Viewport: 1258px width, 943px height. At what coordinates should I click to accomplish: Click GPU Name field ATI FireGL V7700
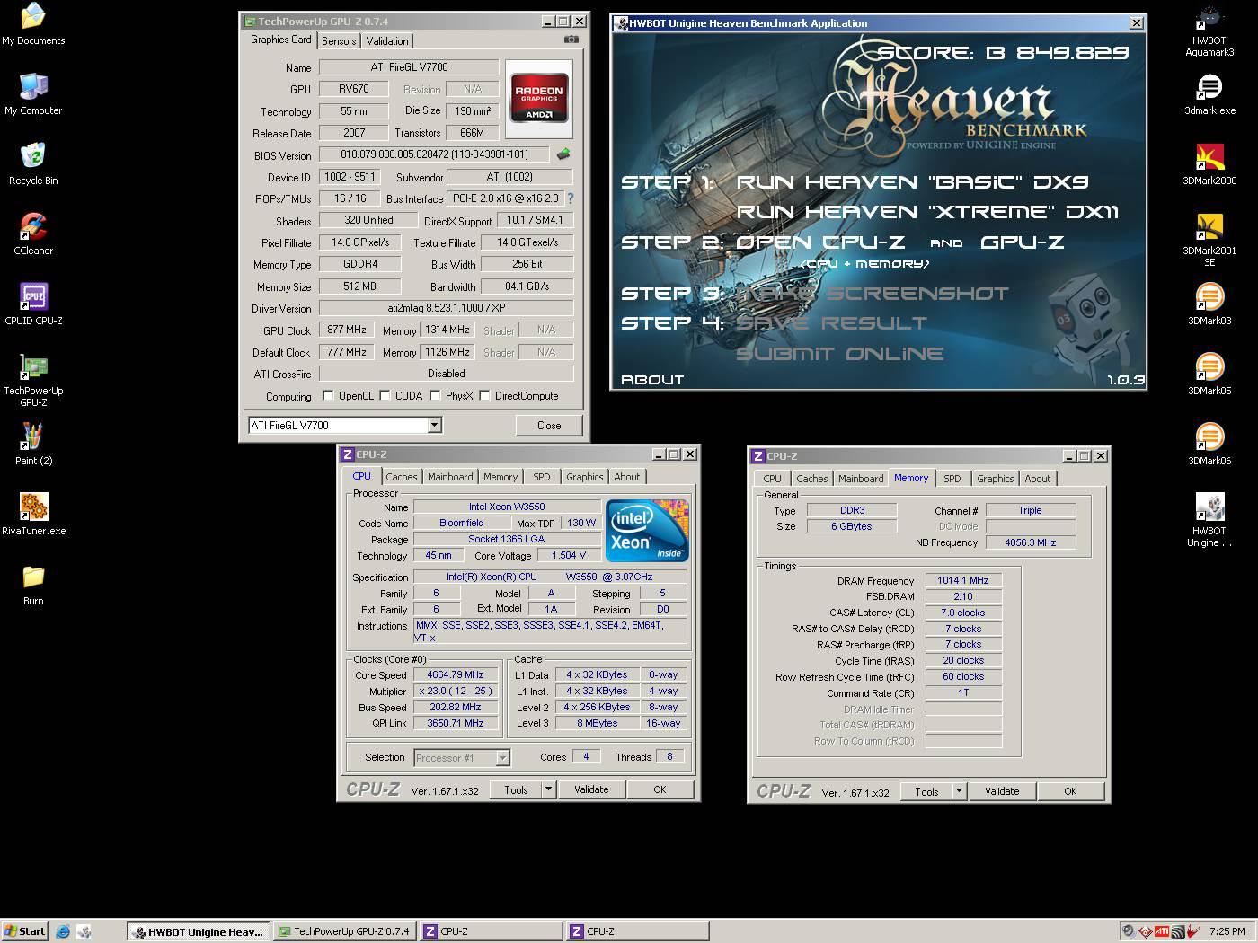[x=409, y=67]
